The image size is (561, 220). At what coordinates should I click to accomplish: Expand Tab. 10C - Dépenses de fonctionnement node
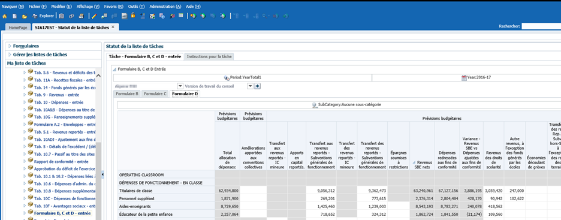(x=25, y=198)
